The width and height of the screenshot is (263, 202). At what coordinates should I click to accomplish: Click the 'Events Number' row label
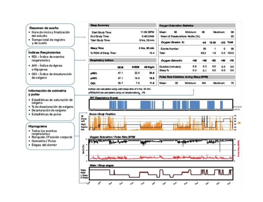(x=170, y=49)
